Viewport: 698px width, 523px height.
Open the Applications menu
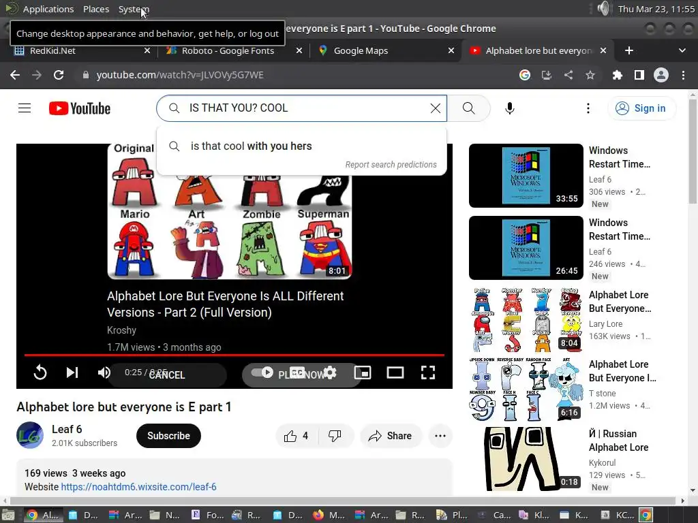[48, 9]
